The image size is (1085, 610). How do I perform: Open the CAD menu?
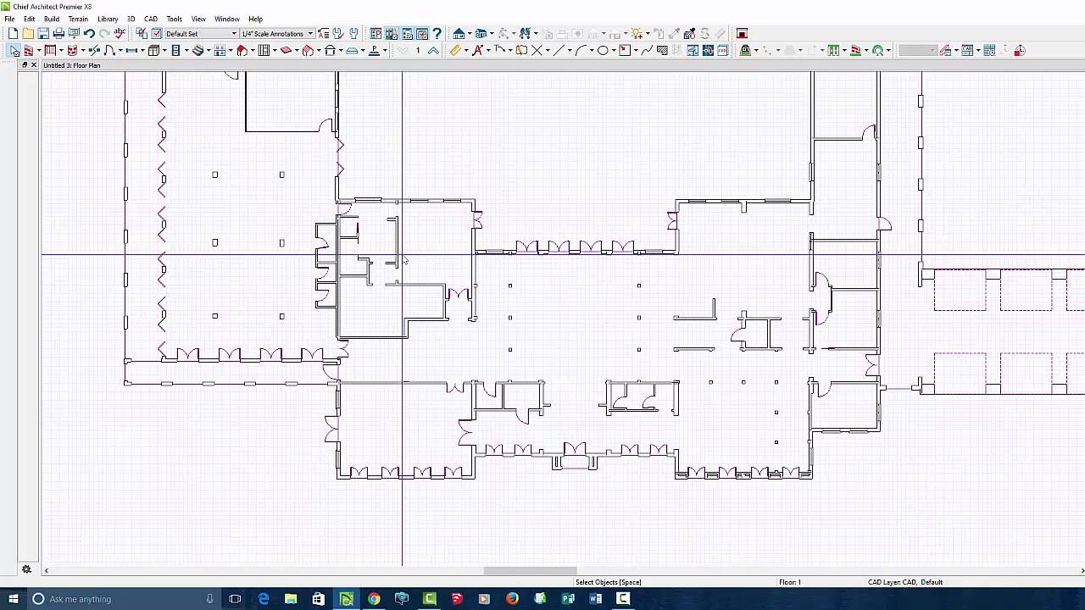[151, 19]
